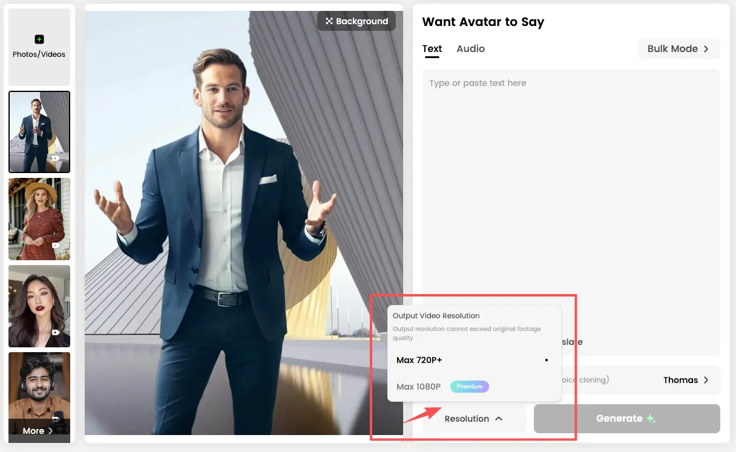
Task: Switch to the Text tab
Action: coord(432,49)
